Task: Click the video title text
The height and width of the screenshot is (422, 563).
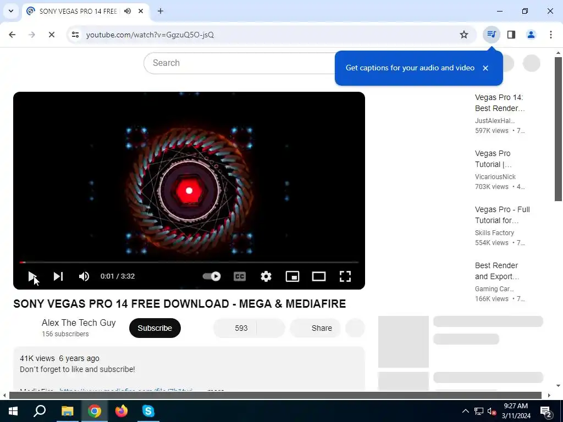Action: pyautogui.click(x=180, y=304)
